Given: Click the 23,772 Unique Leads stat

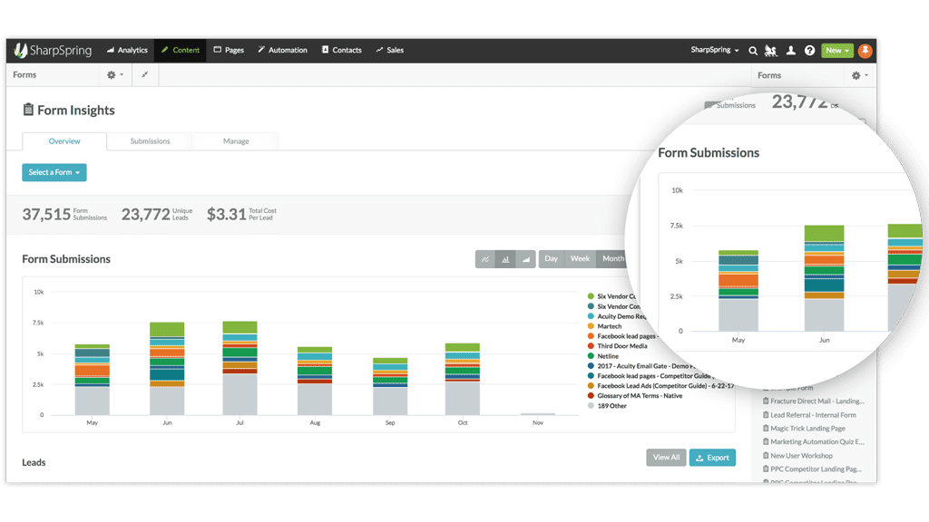Looking at the screenshot, I should point(157,214).
